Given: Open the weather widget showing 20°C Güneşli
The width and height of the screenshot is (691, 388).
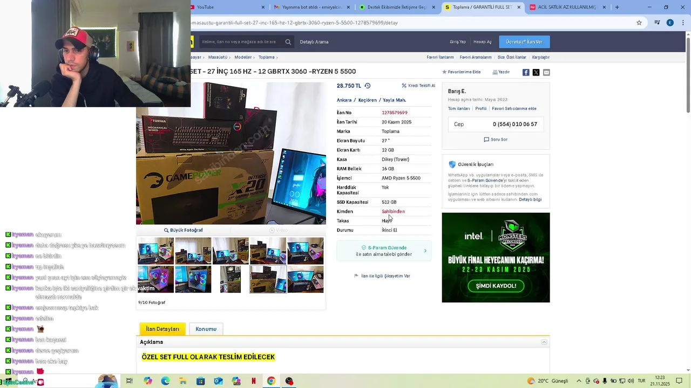Looking at the screenshot, I should (547, 381).
